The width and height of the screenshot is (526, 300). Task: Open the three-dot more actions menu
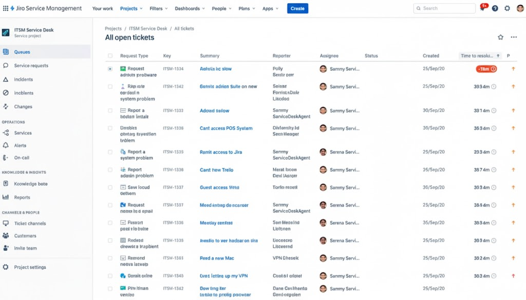514,37
